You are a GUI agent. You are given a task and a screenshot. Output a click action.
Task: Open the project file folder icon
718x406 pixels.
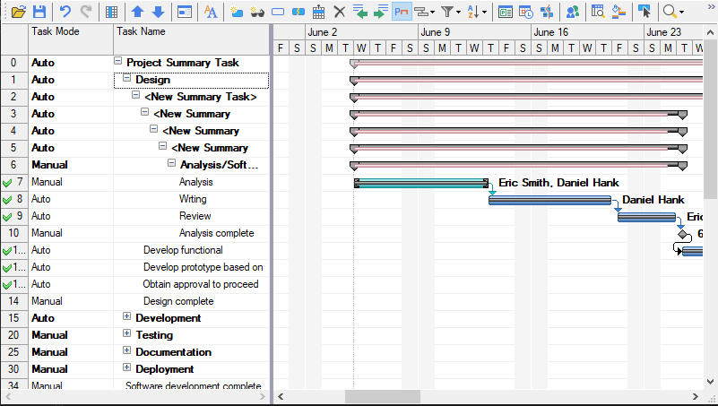18,12
